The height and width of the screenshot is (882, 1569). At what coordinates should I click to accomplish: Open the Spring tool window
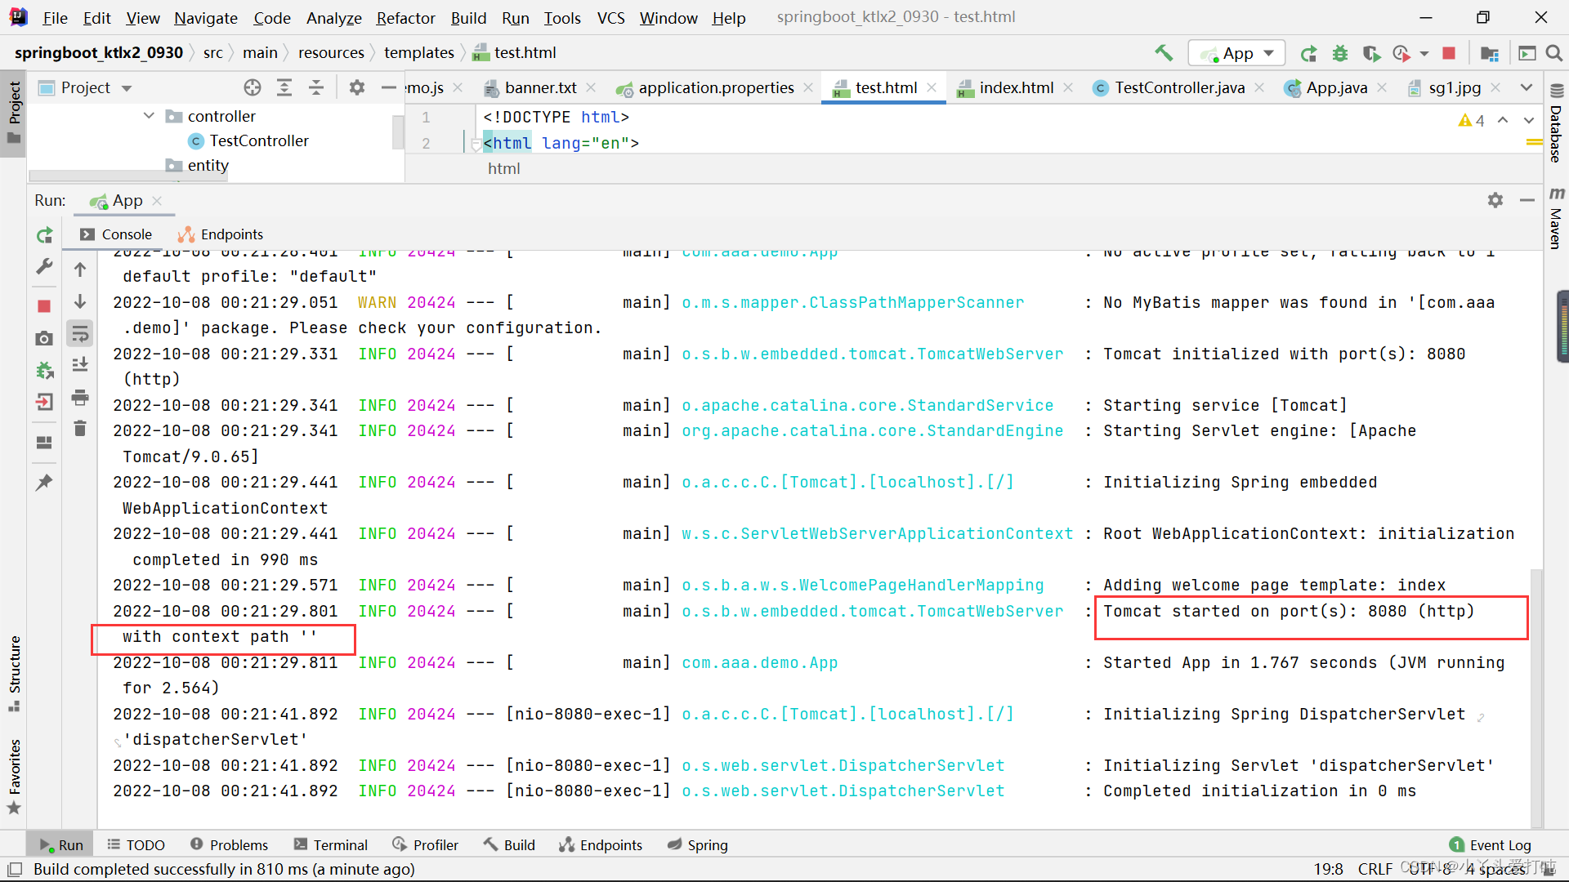pyautogui.click(x=697, y=844)
